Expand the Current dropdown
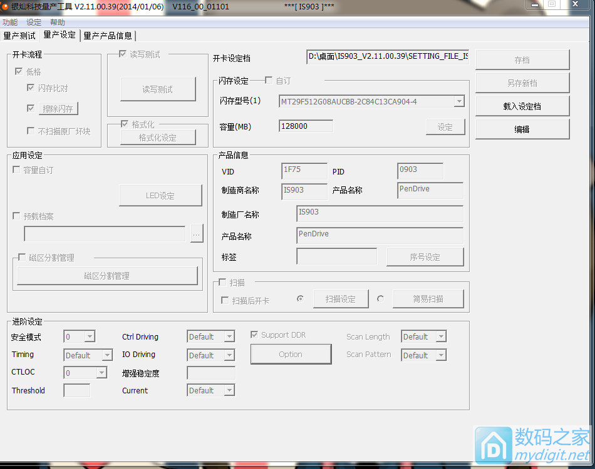This screenshot has height=469, width=595. [230, 390]
